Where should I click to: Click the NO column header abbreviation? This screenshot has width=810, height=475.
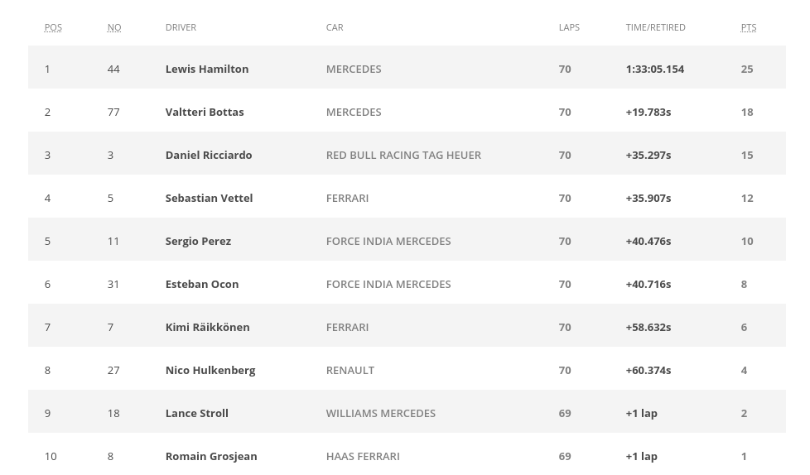pyautogui.click(x=114, y=27)
